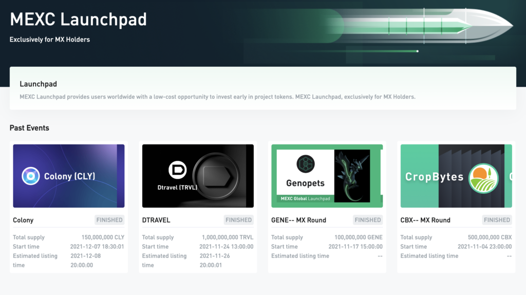
Task: Open the GENE-- MX Round title
Action: [x=298, y=220]
